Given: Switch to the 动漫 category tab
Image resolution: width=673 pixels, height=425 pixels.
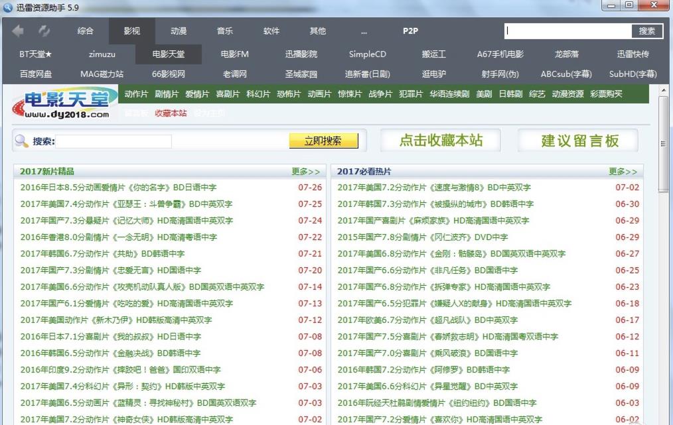Looking at the screenshot, I should point(179,31).
